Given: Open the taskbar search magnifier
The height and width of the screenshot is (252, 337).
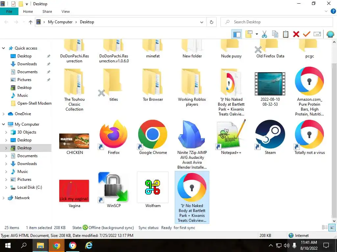Looking at the screenshot, I should pyautogui.click(x=24, y=245).
